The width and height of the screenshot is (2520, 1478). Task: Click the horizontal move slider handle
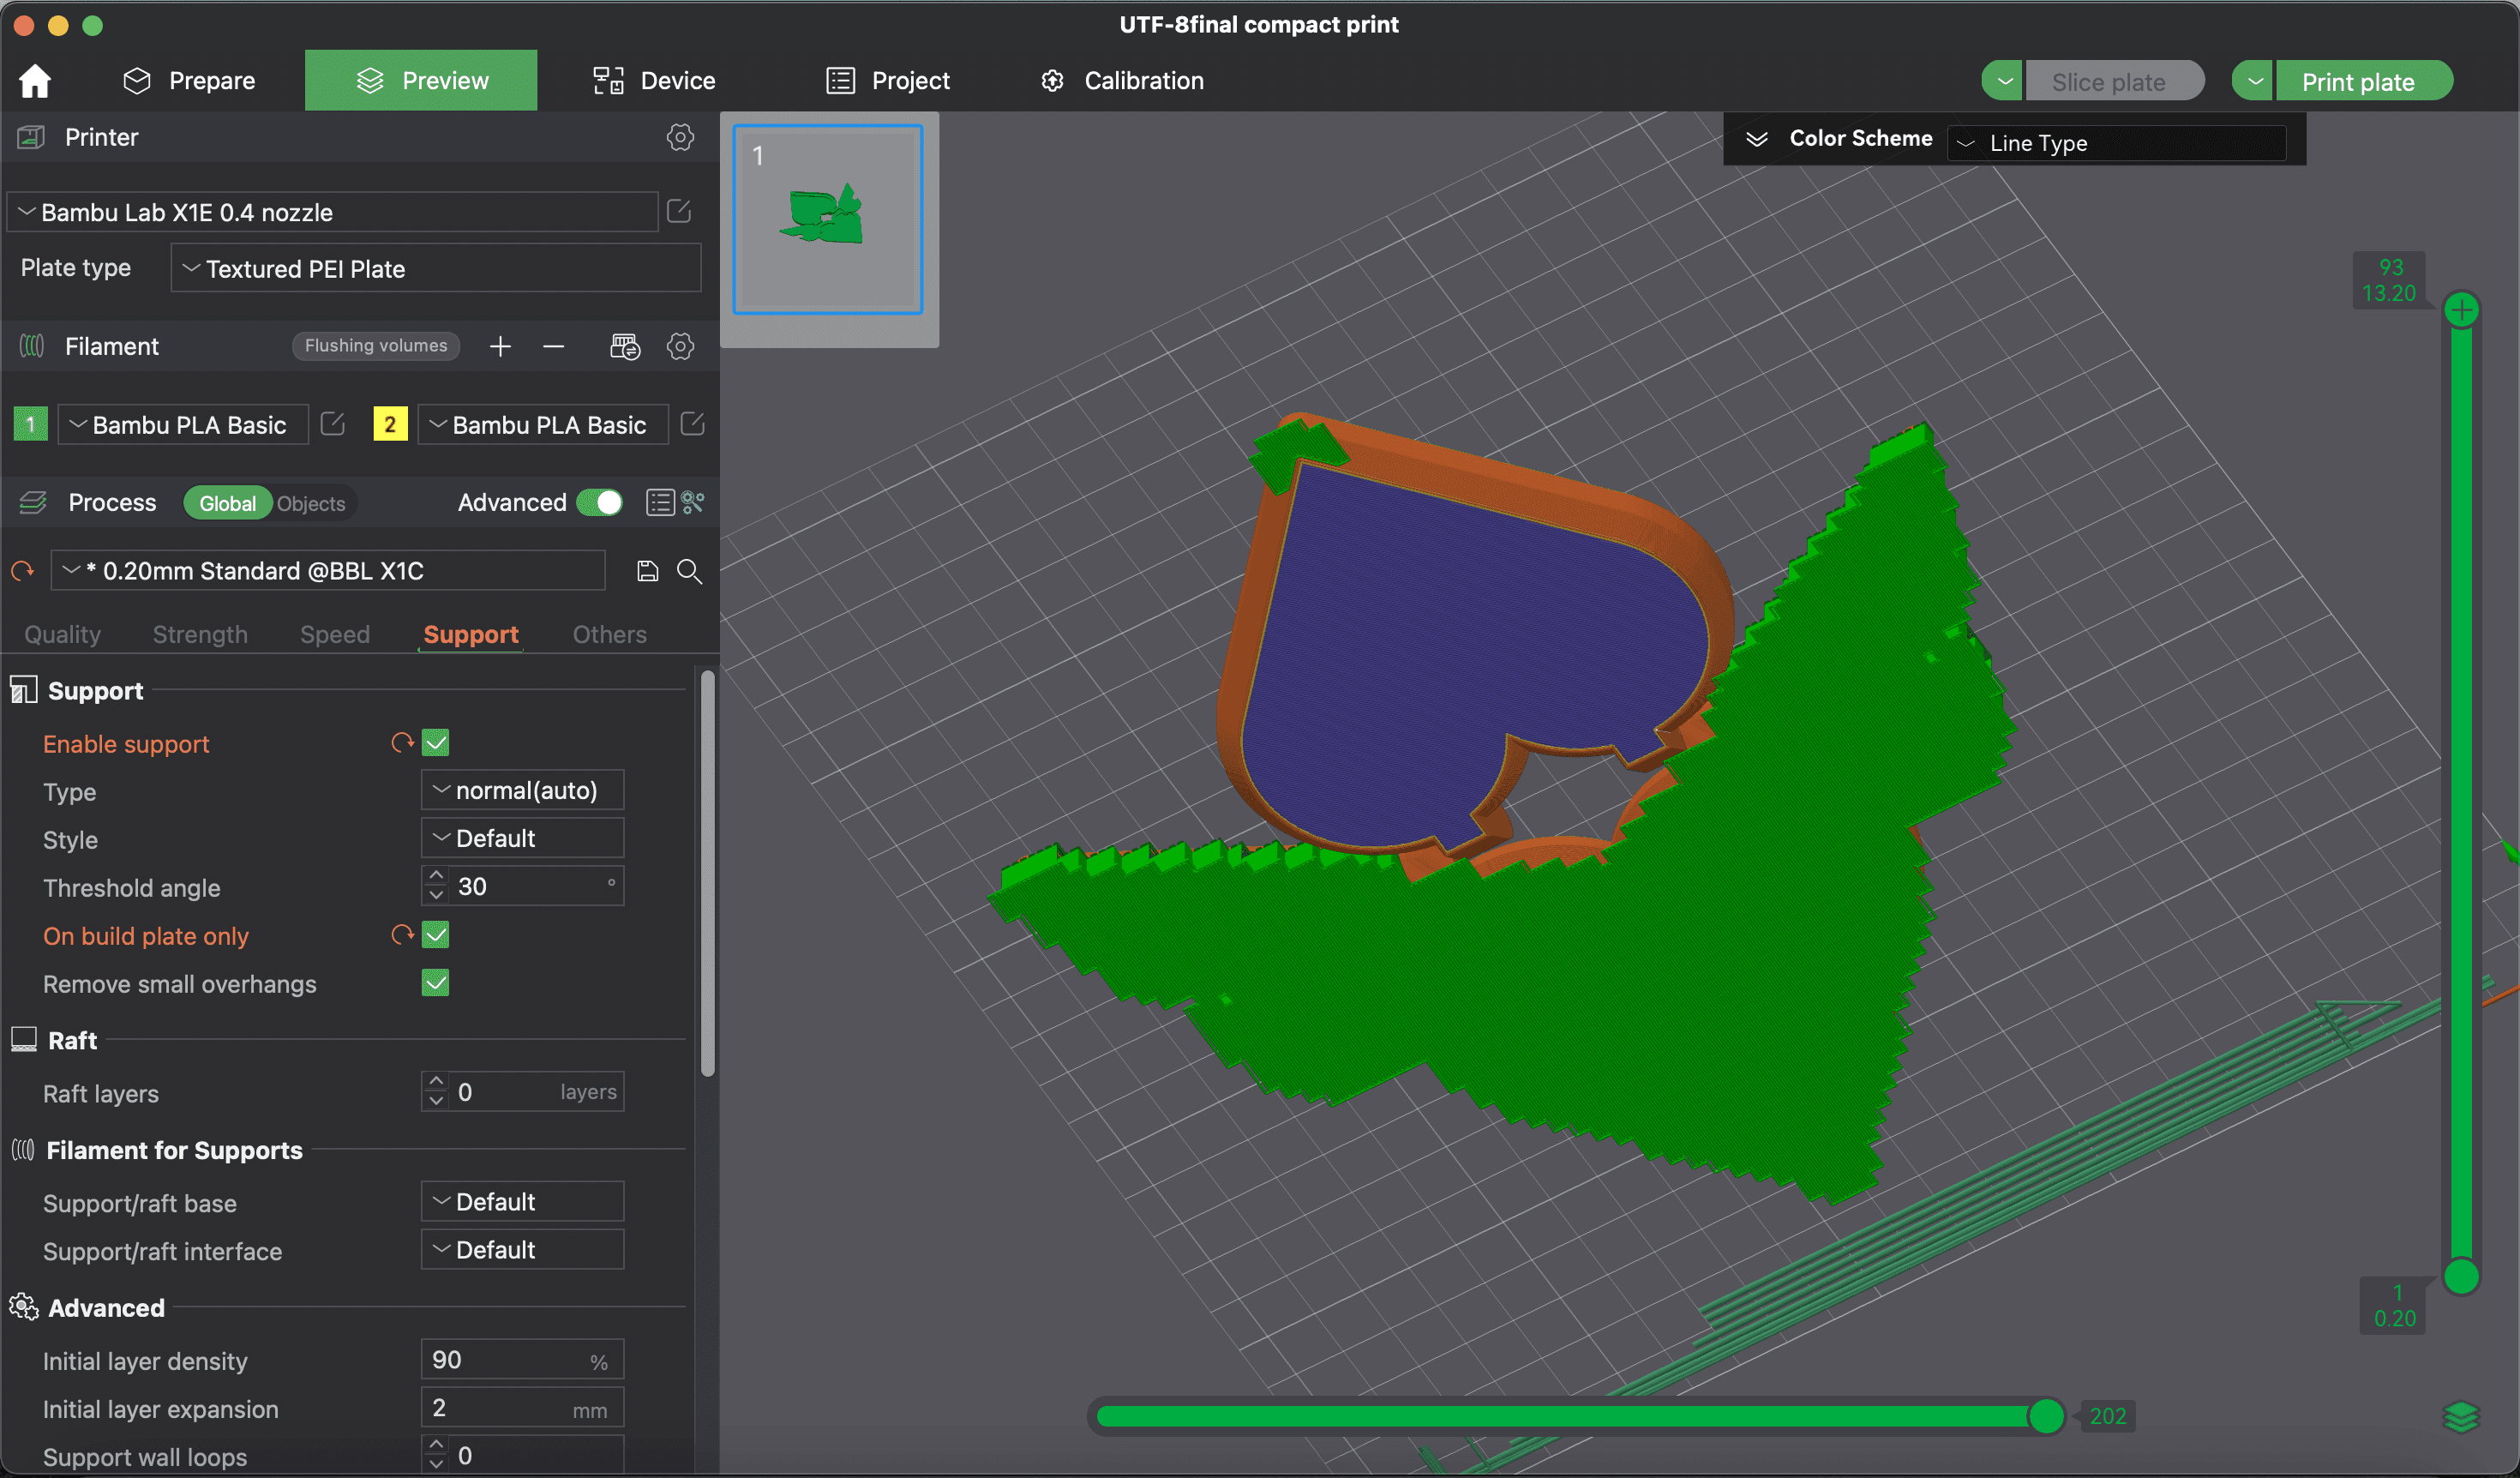pos(2046,1416)
